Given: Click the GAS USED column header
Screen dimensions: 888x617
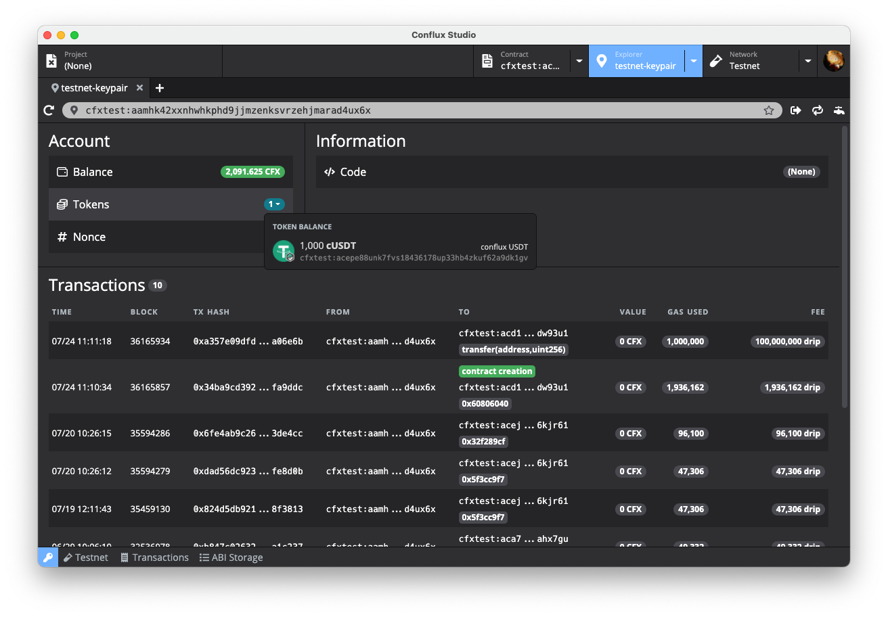Looking at the screenshot, I should click(x=688, y=312).
